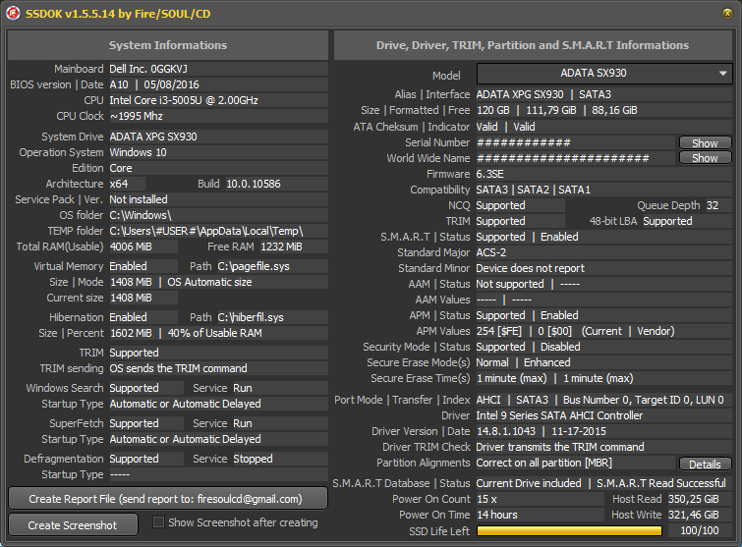Click Driver Version value 14.8.1.1043
This screenshot has width=742, height=547.
[506, 432]
